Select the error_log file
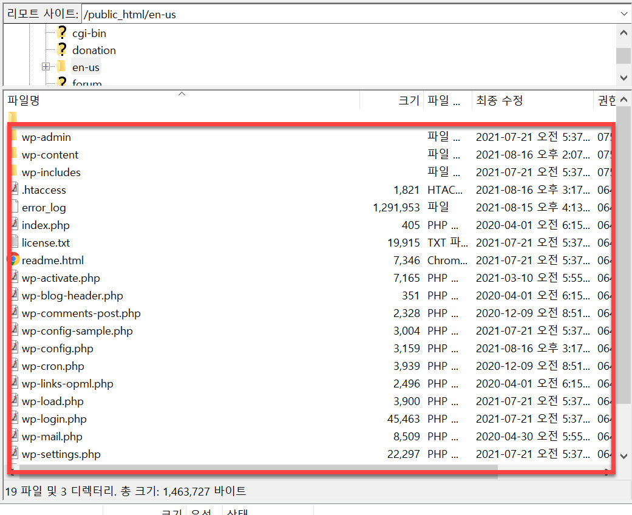 pos(44,208)
